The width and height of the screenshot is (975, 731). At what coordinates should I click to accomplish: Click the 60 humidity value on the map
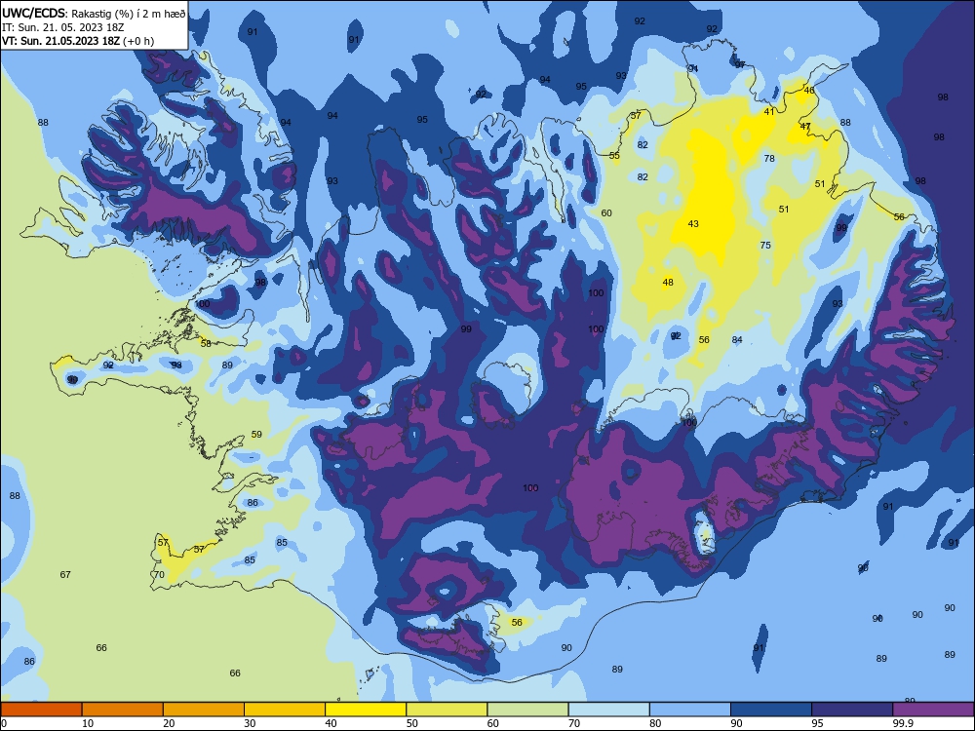pos(606,213)
